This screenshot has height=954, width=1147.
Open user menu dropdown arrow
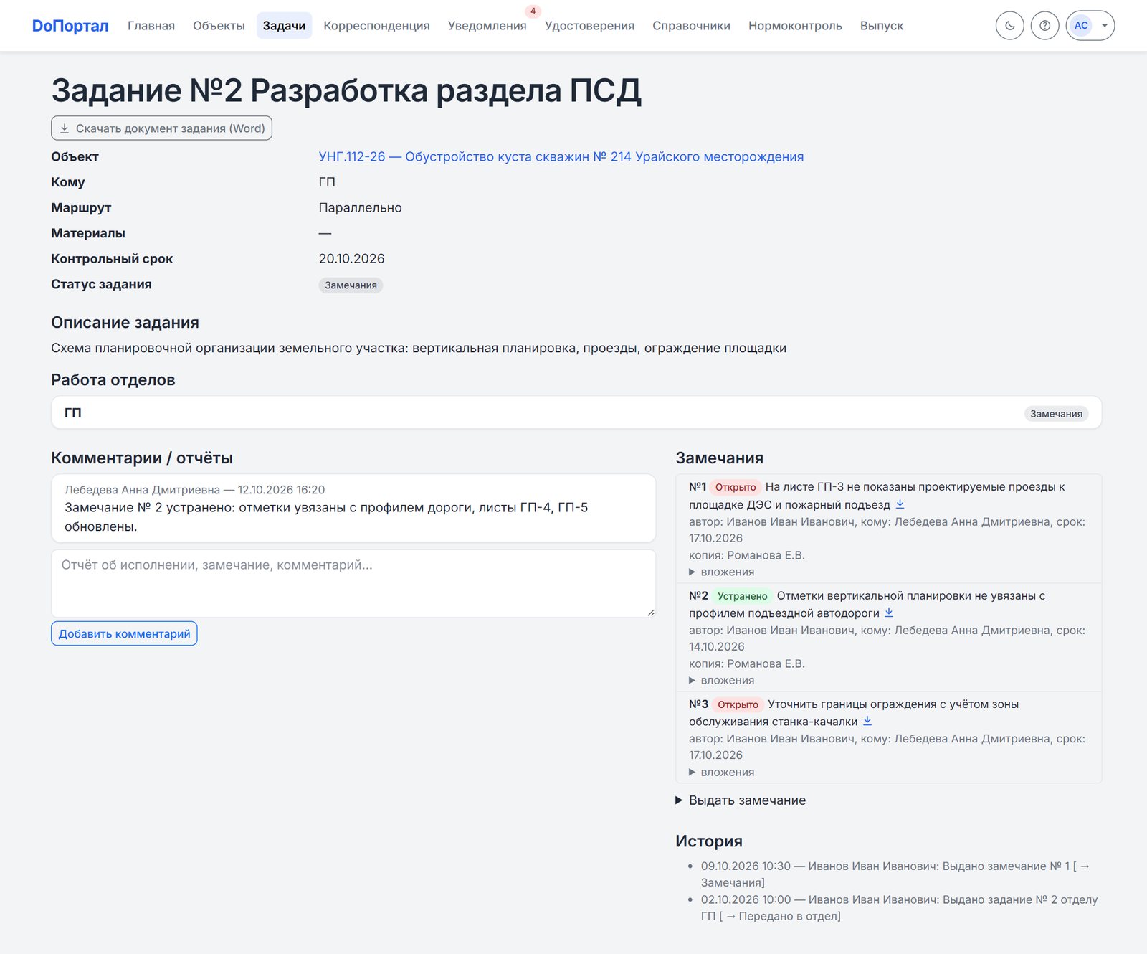click(1105, 26)
